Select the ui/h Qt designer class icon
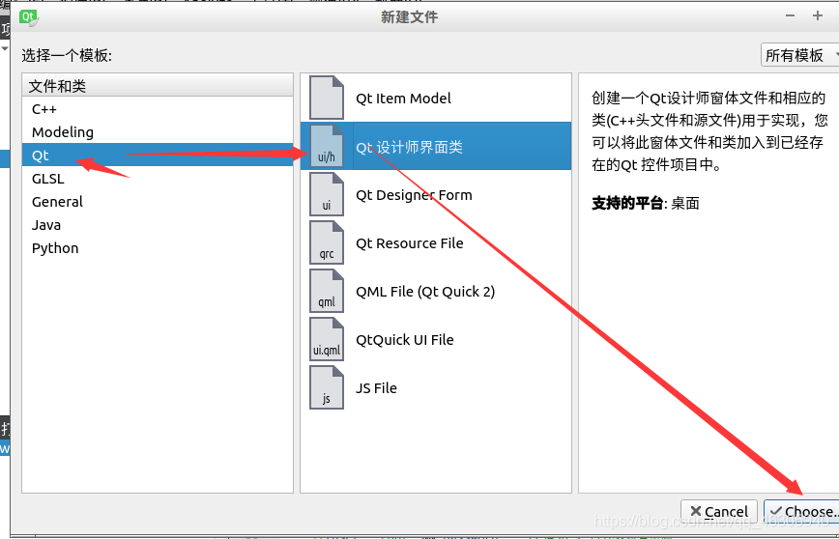Viewport: 839px width, 539px height. click(327, 146)
